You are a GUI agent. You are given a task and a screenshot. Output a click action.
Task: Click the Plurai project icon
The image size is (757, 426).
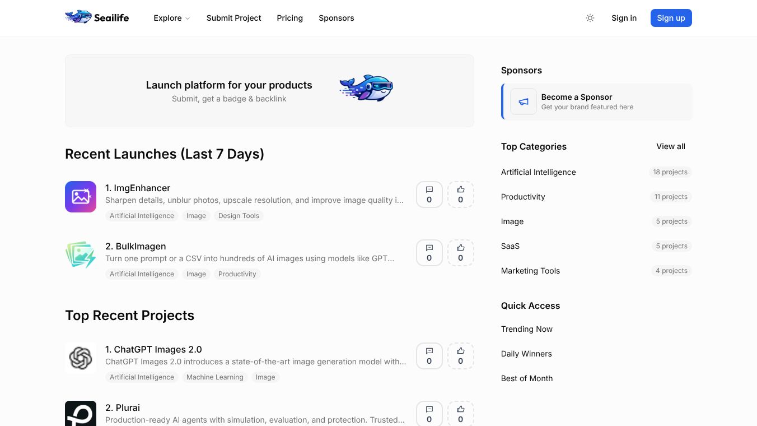[x=81, y=414]
